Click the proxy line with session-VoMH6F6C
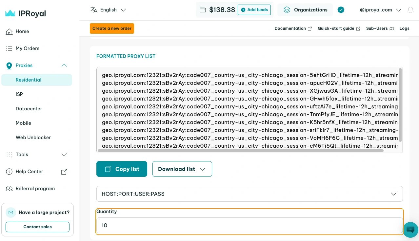The image size is (419, 241). pos(250,138)
